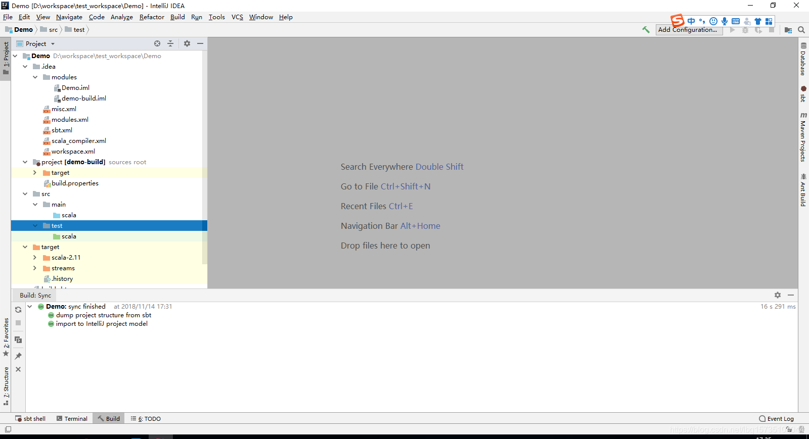Click Sogou emoji smiley icon
Screen dimensions: 809x439
713,21
